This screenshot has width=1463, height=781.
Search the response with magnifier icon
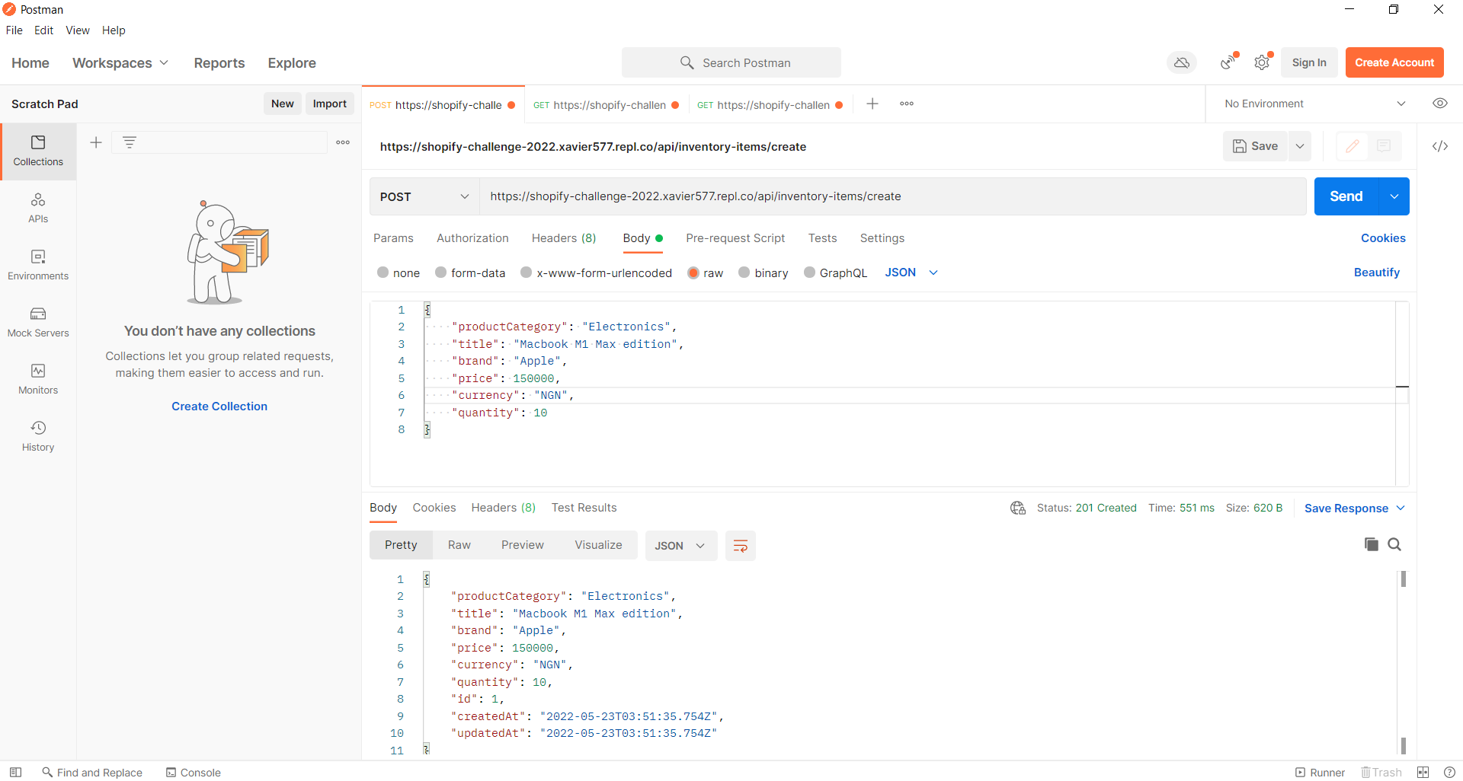point(1394,544)
